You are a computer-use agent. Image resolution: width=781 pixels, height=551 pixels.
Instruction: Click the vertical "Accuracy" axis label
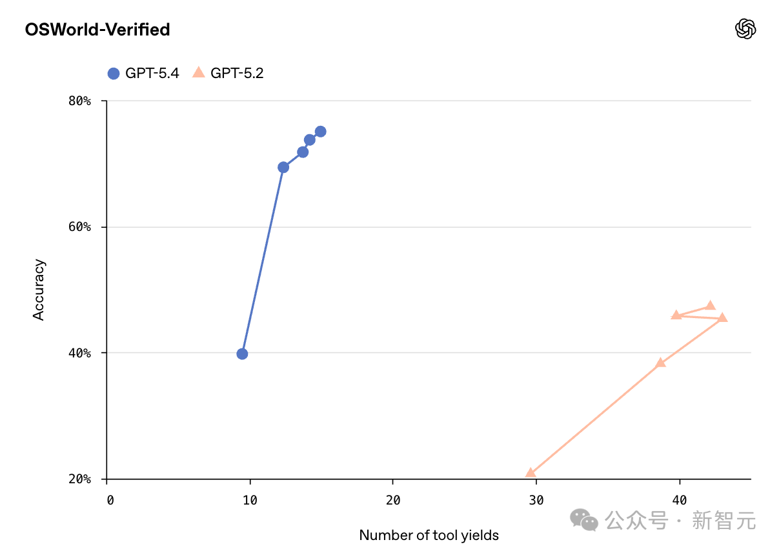pyautogui.click(x=39, y=290)
